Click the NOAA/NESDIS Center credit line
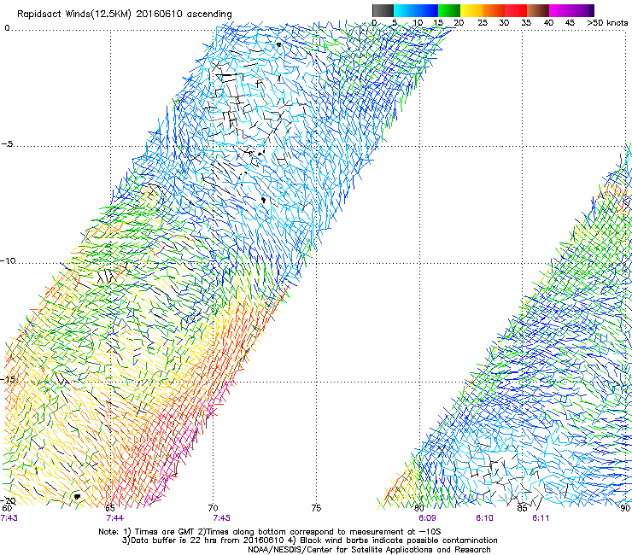 coord(369,550)
